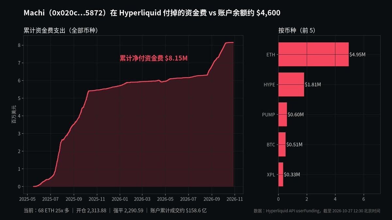
Task: Select the "$0.51M" value label
Action: click(x=294, y=144)
